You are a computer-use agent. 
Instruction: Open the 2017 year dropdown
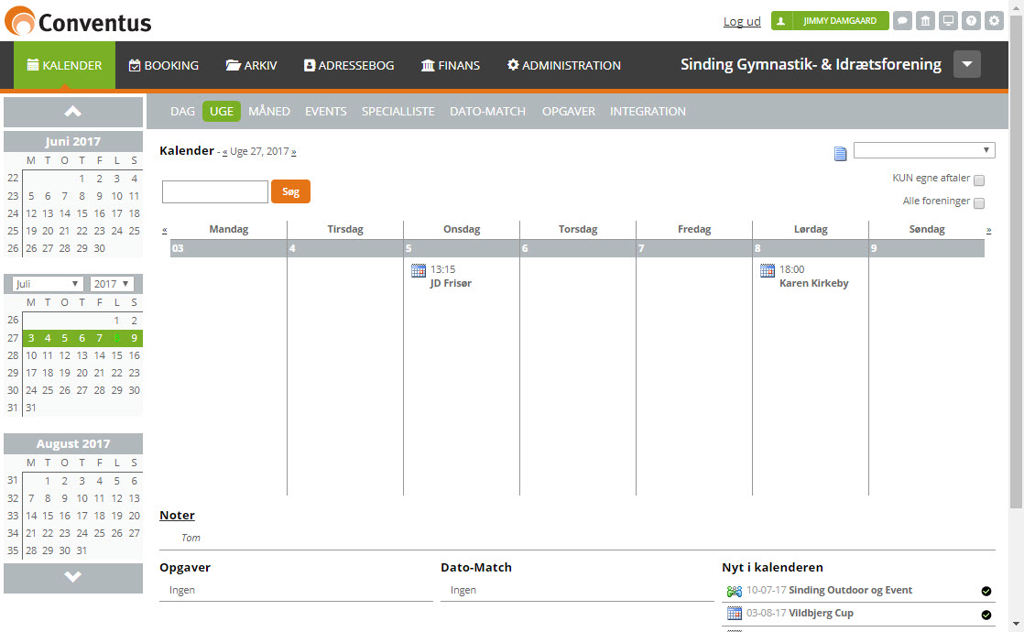[113, 284]
